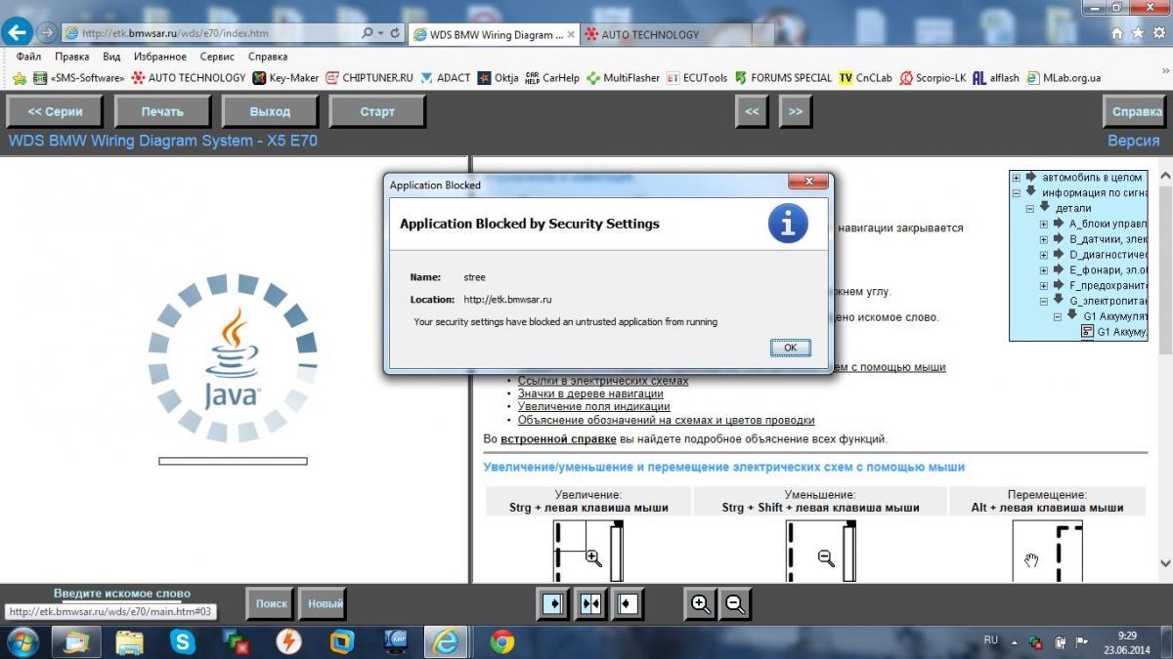Open favorites with the star icon
Viewport: 1173px width, 659px height.
pyautogui.click(x=1138, y=33)
